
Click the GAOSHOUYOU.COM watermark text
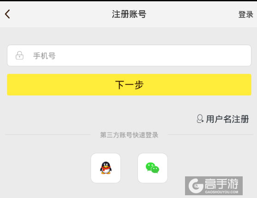pos(221,192)
